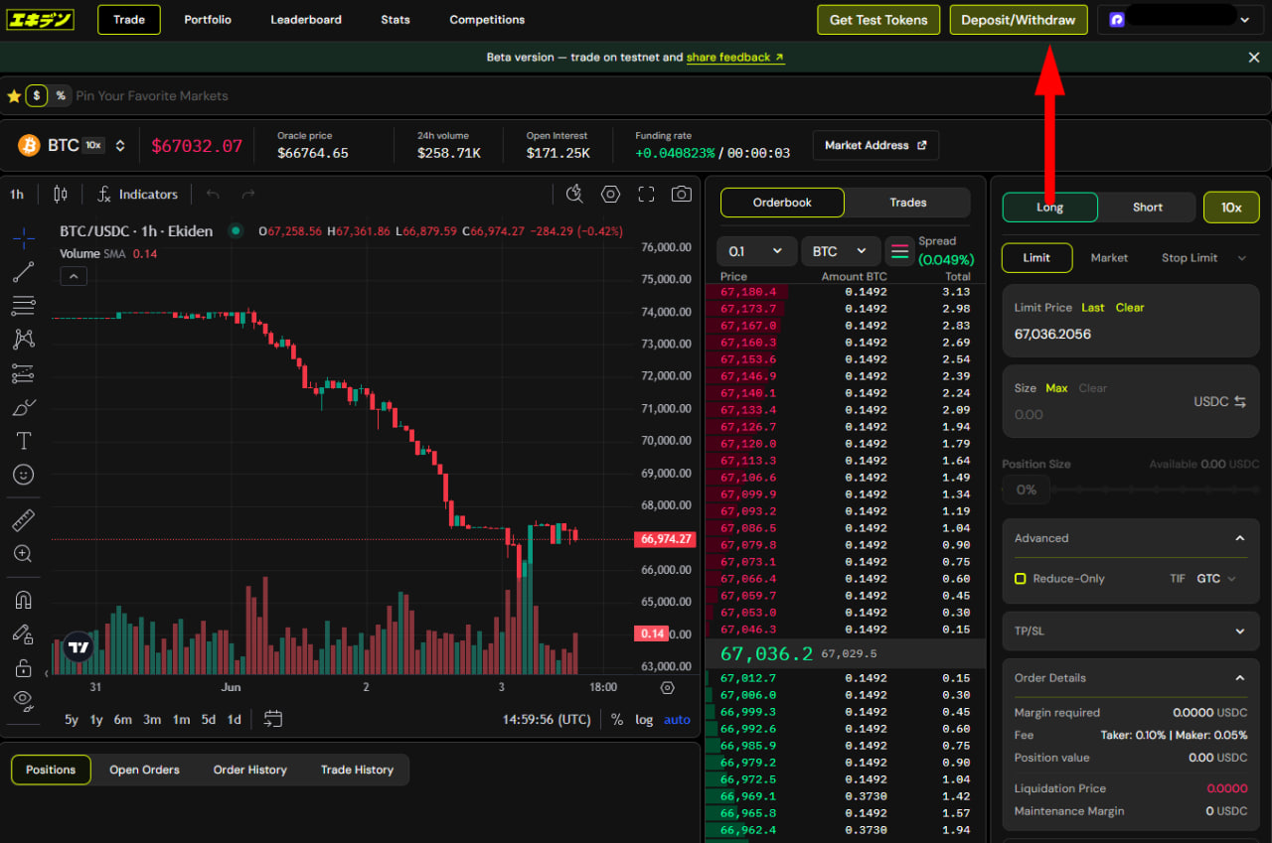Open the emoji icons tool
This screenshot has width=1272, height=843.
pyautogui.click(x=24, y=475)
